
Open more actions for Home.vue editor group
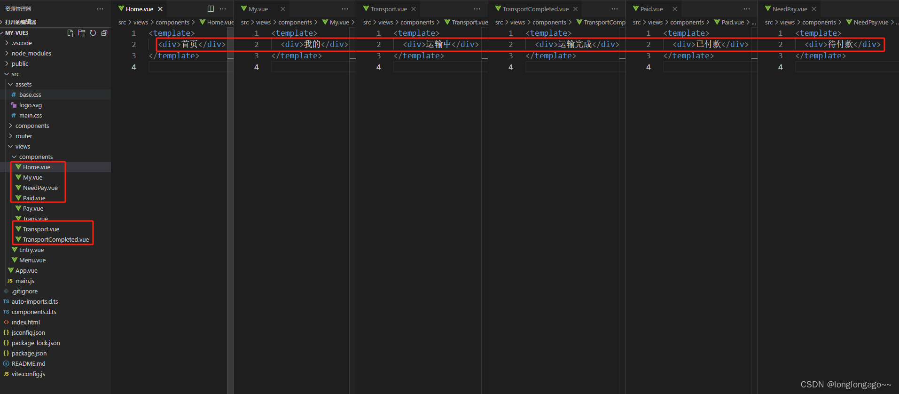[x=223, y=9]
